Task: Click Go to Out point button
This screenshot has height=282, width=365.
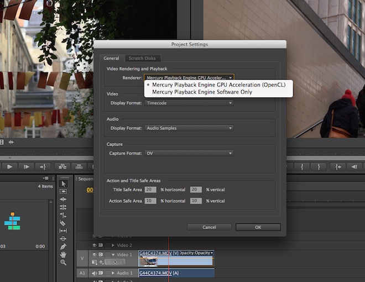Action: pos(43,166)
